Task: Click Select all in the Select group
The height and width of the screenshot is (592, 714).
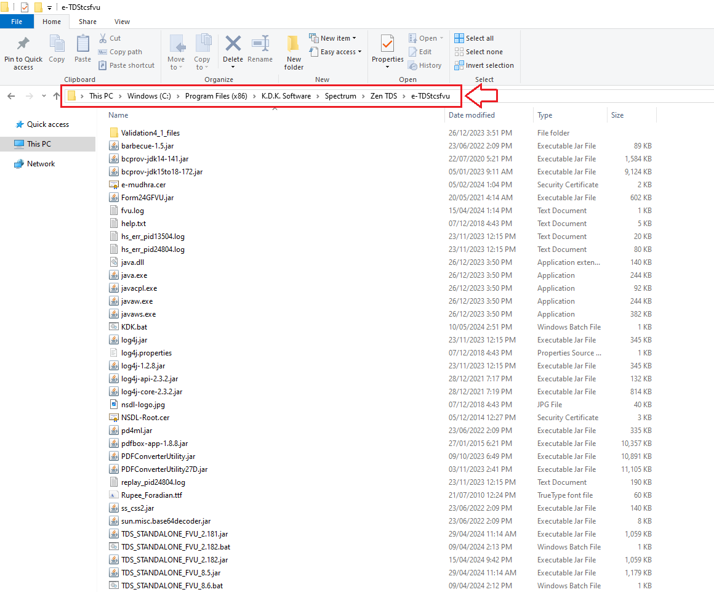Action: tap(474, 38)
